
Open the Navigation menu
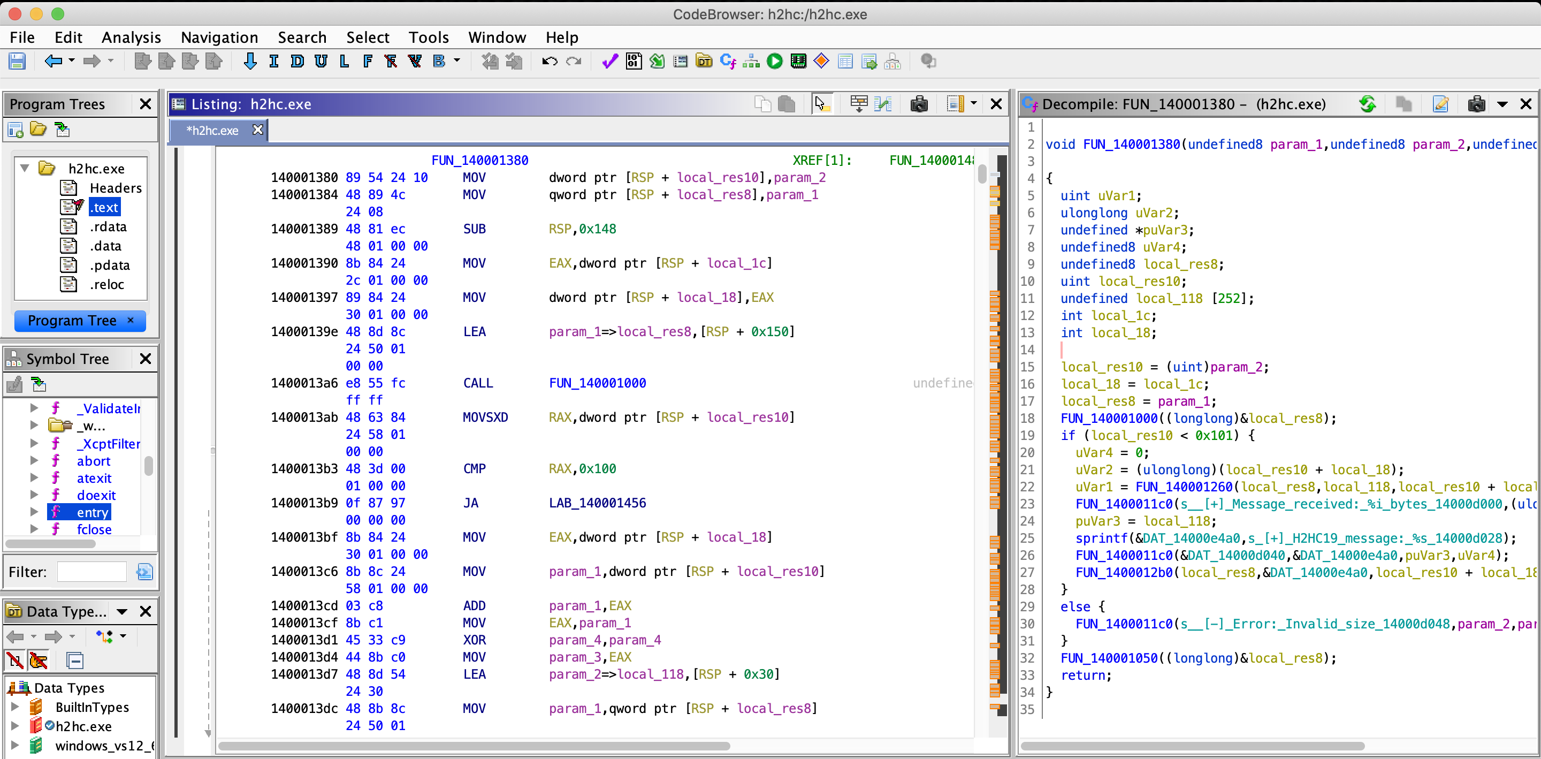click(x=219, y=37)
